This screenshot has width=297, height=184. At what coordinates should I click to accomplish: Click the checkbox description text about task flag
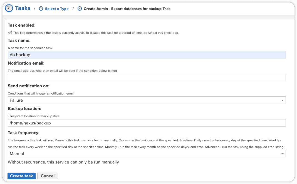point(96,33)
